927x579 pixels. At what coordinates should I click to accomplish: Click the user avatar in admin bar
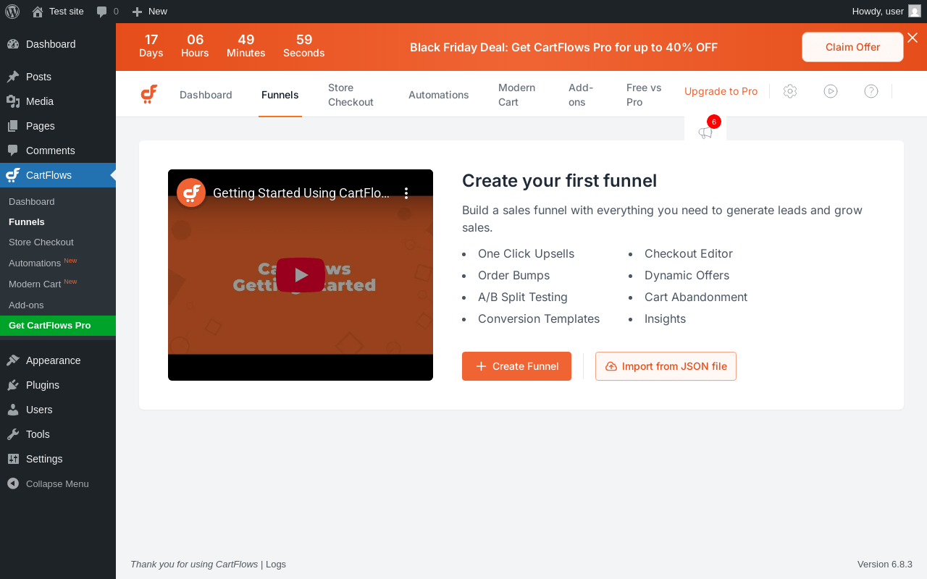(x=915, y=11)
